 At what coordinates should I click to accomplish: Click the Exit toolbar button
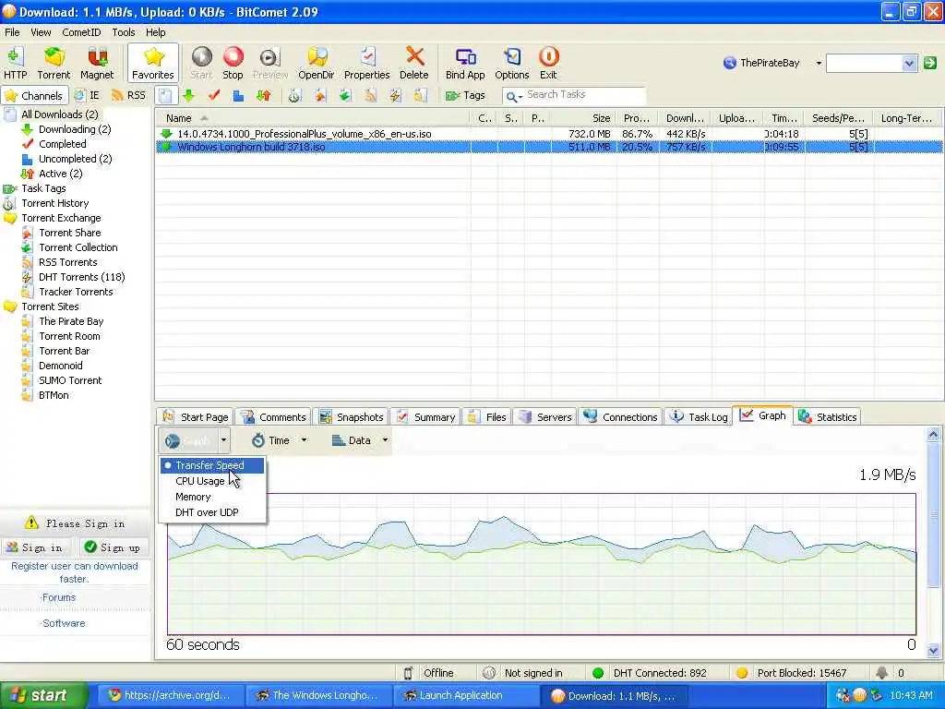pyautogui.click(x=548, y=64)
